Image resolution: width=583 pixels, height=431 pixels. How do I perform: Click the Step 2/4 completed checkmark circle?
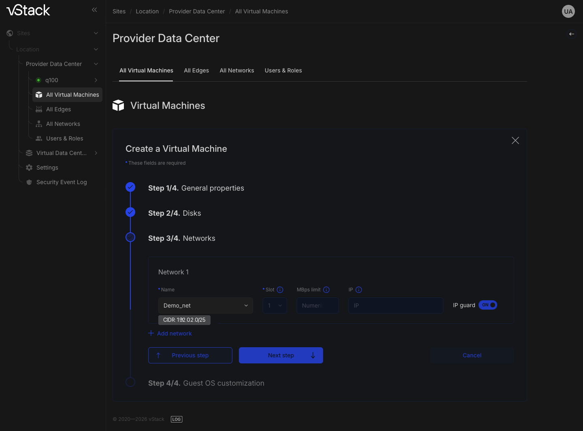coord(130,212)
